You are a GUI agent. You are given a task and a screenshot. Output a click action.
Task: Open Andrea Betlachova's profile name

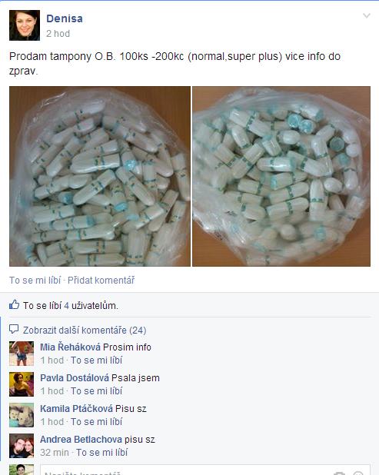(x=81, y=439)
